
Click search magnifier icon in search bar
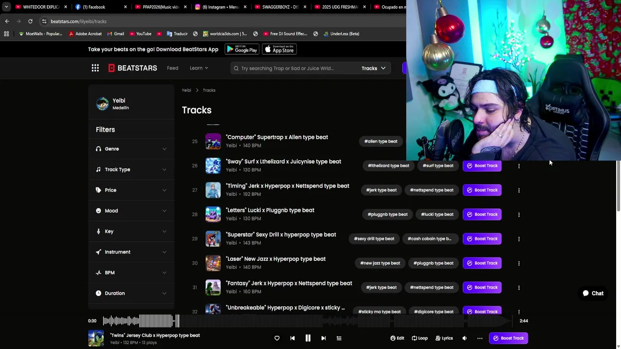[x=236, y=68]
